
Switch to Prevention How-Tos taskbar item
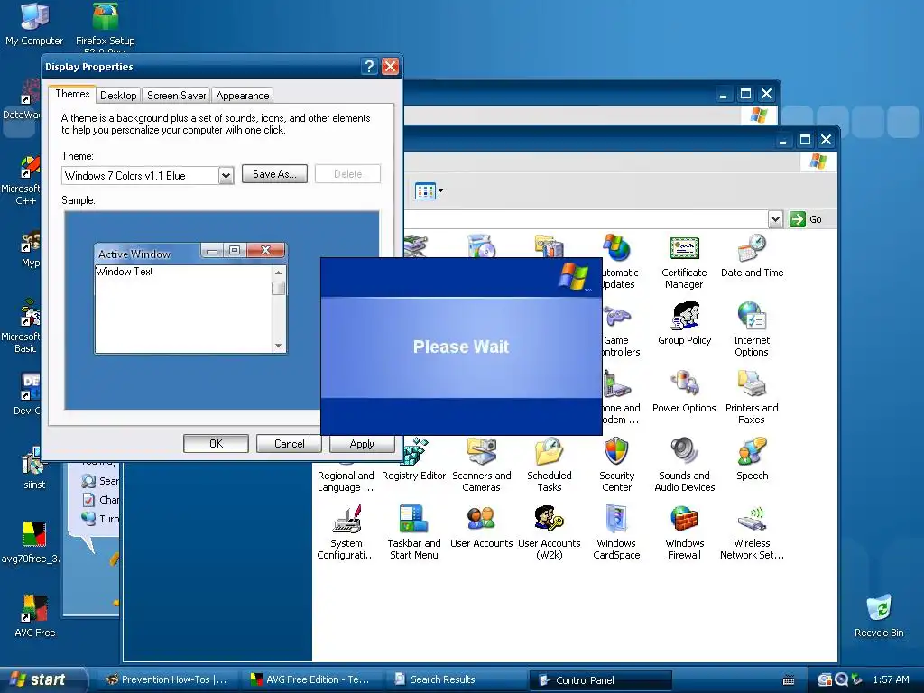tap(167, 679)
